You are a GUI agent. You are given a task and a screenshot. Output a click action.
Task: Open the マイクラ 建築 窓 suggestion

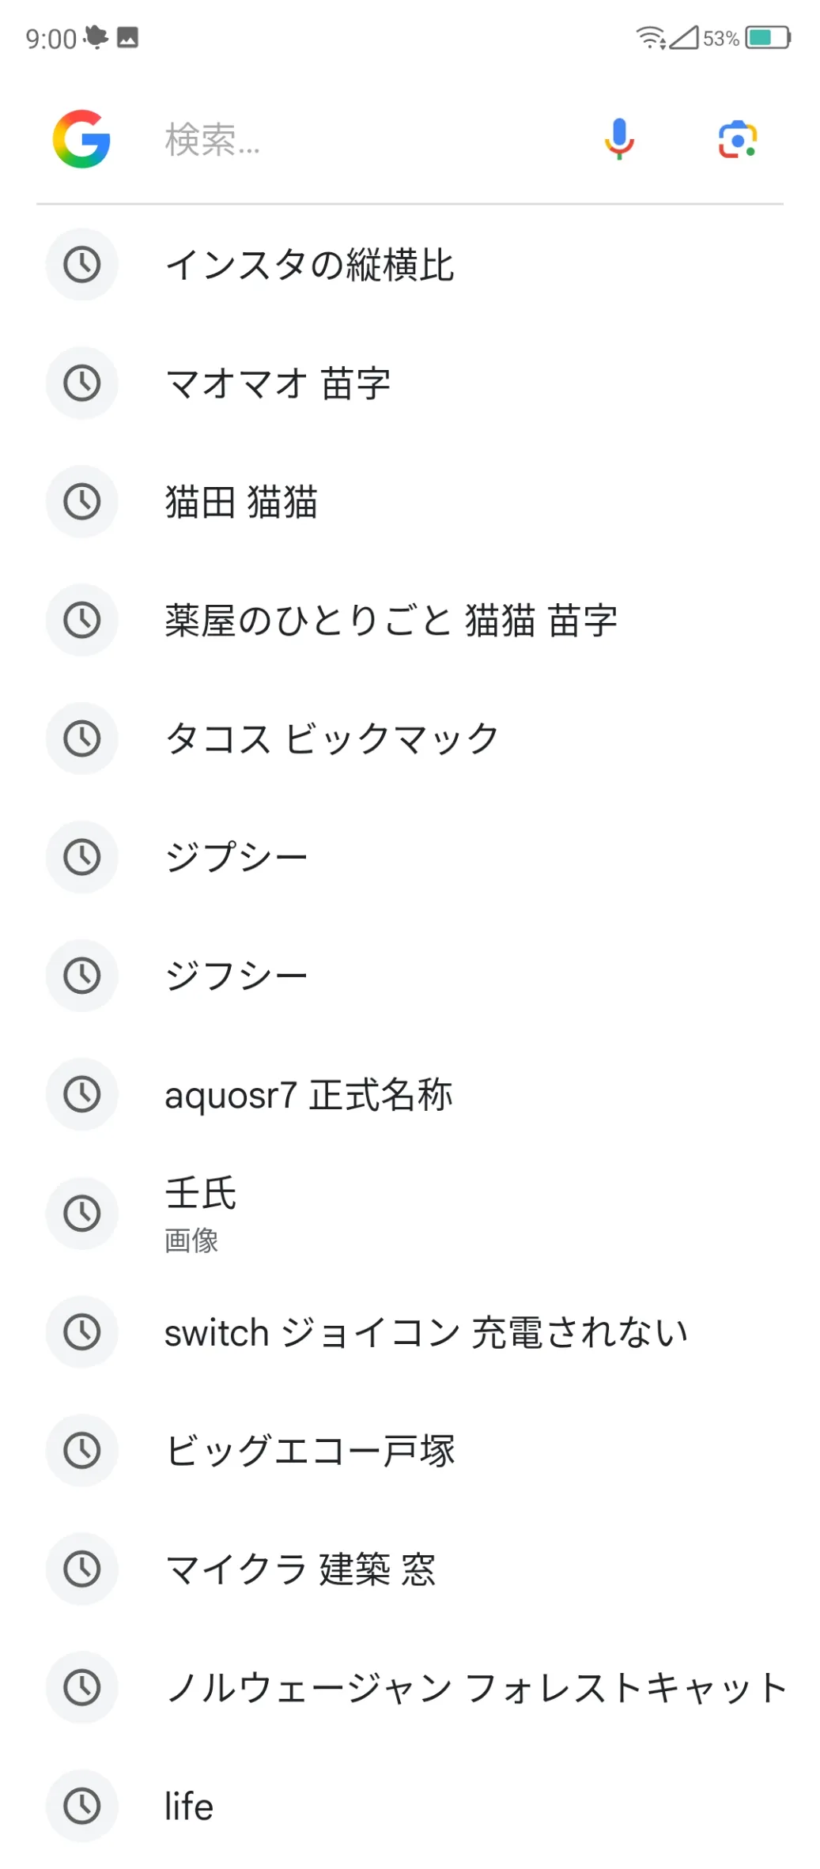coord(300,1569)
